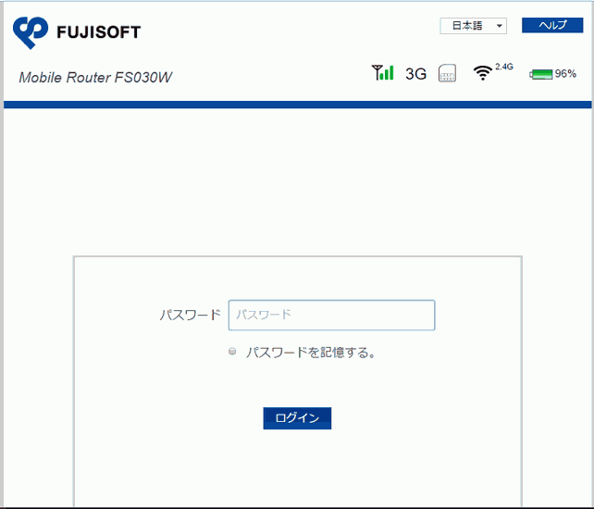Click the language selector's down arrow
The width and height of the screenshot is (594, 509).
pos(501,26)
